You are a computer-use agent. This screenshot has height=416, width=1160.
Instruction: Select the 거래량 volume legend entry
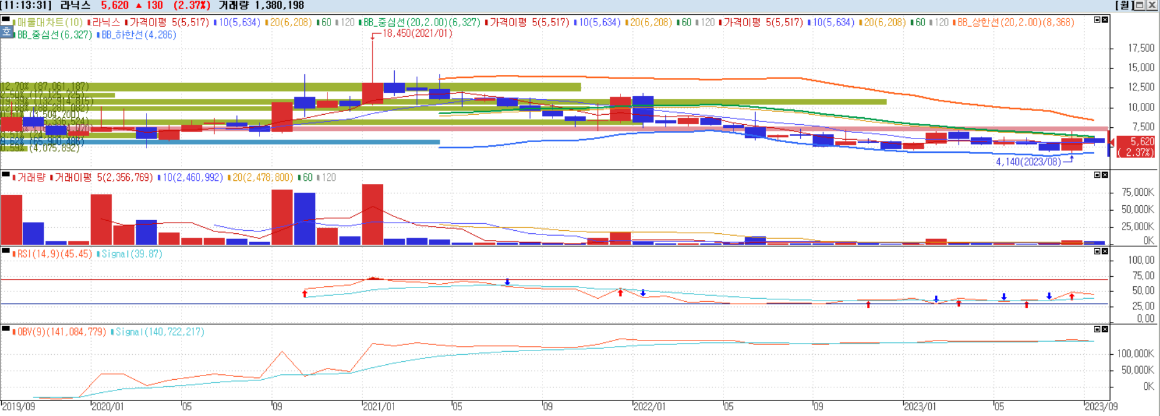click(31, 178)
